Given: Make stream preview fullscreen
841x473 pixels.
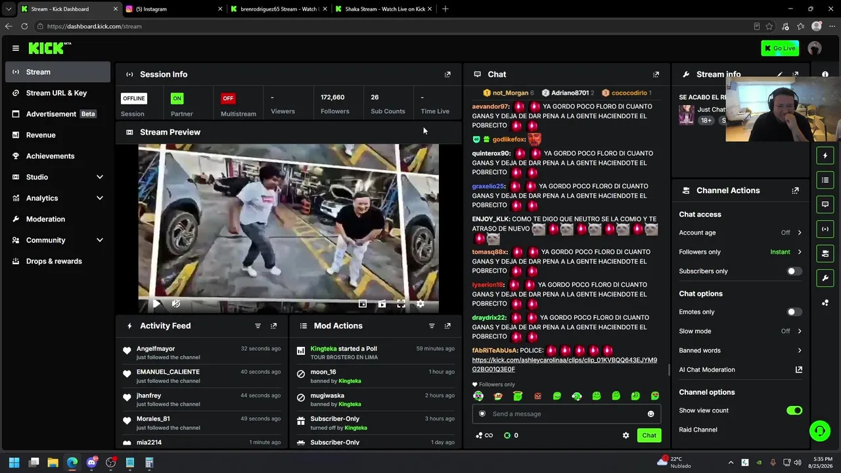Looking at the screenshot, I should pos(401,304).
